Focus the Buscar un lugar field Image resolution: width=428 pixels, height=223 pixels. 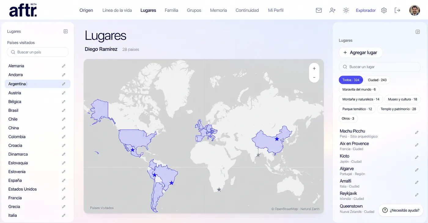380,67
